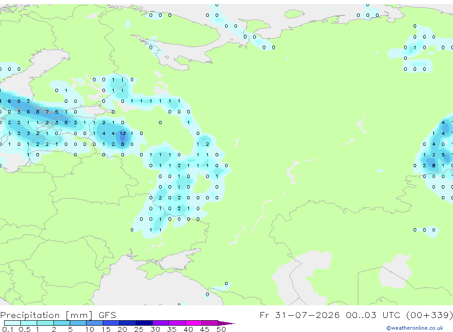Click the legend label "40"
453x332 pixels.
[x=188, y=329]
